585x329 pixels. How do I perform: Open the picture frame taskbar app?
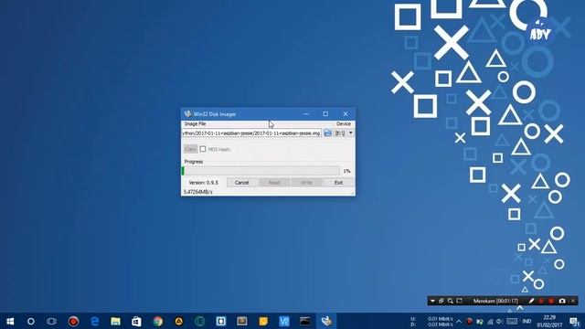pos(242,321)
